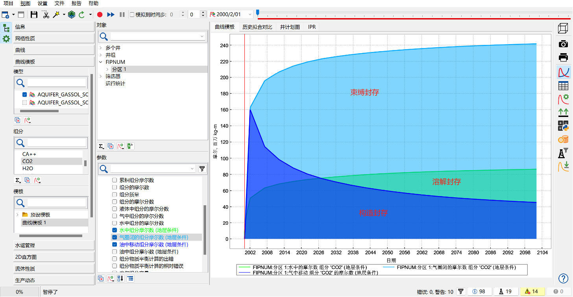
Task: Click the funnel filter next to parameter search
Action: click(202, 169)
